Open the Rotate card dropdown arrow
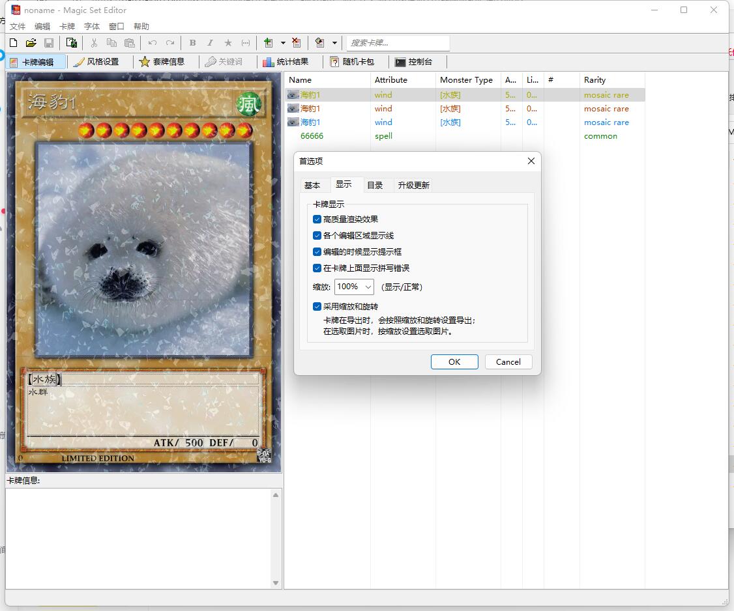Viewport: 734px width, 611px height. pyautogui.click(x=334, y=43)
